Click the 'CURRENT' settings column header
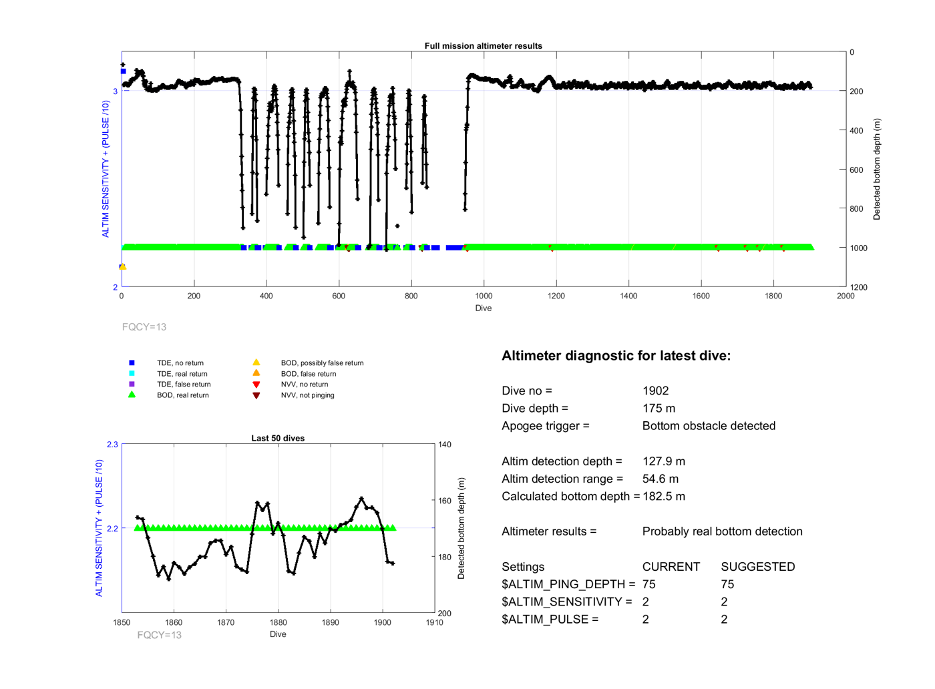The image size is (935, 689). 671,567
